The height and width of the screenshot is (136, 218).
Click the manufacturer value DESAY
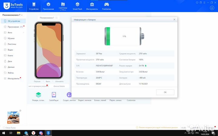(x=98, y=84)
